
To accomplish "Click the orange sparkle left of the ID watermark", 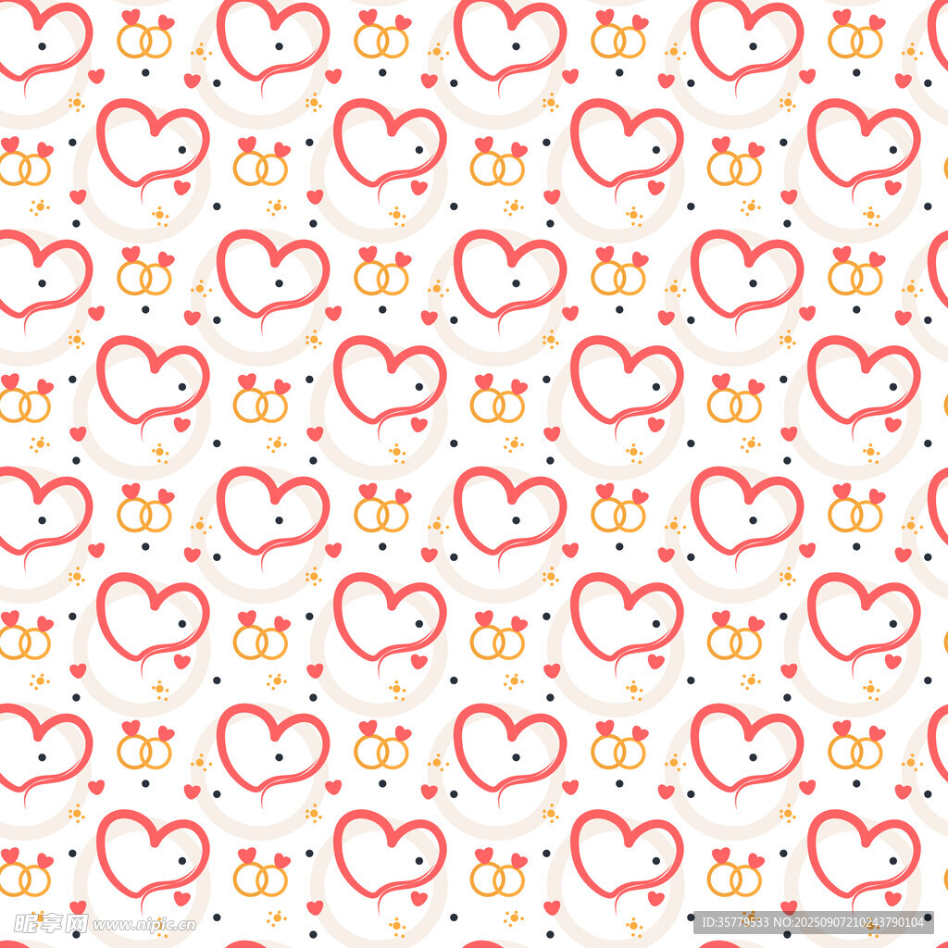I will click(633, 924).
